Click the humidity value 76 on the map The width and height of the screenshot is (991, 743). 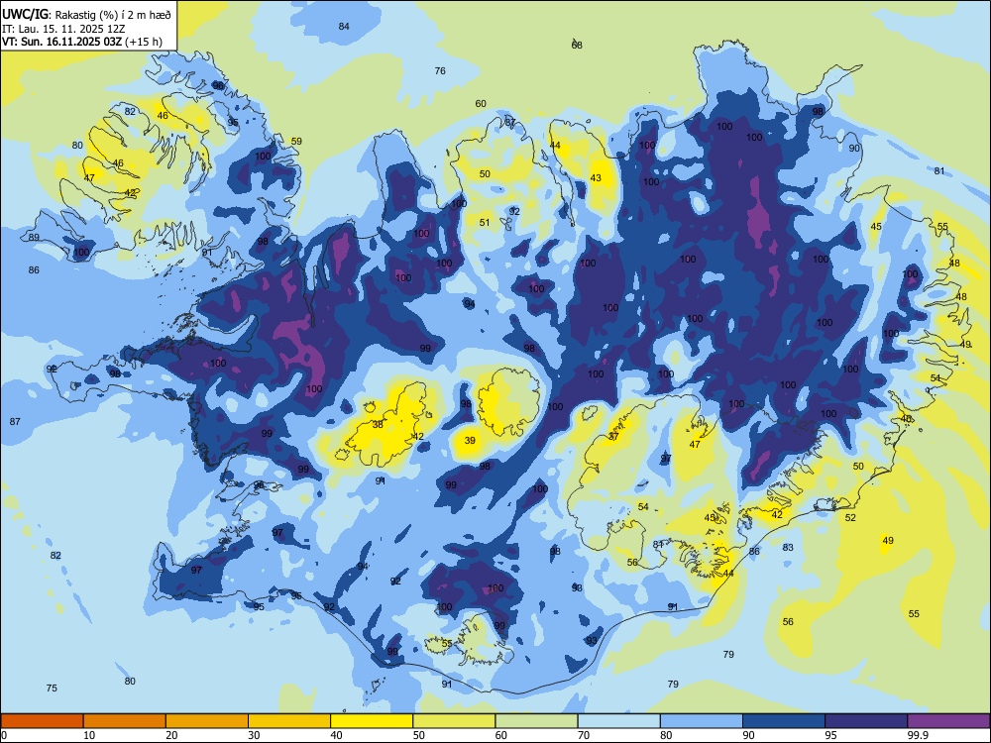pyautogui.click(x=440, y=70)
